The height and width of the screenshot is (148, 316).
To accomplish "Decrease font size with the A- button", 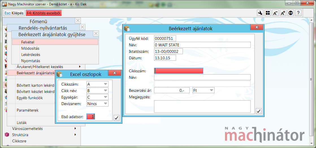I will (x=275, y=13).
